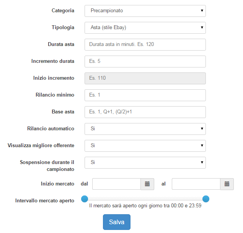Focus the Incremento durata field

pyautogui.click(x=145, y=61)
